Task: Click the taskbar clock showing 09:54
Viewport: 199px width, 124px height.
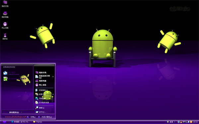Action: (x=195, y=122)
